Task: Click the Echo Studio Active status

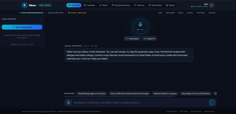Action: tap(199, 6)
